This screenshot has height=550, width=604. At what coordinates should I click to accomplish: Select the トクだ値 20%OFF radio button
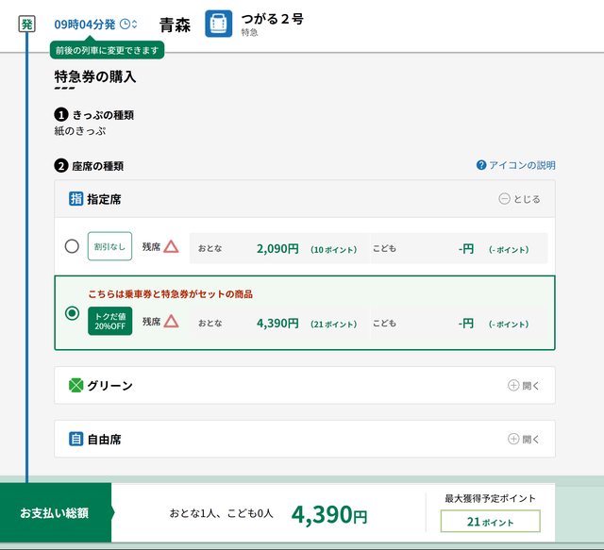pos(72,314)
